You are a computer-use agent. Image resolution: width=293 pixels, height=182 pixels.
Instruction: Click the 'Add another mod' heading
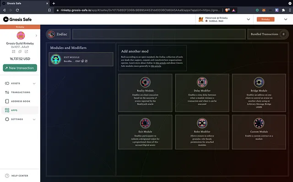(x=135, y=51)
